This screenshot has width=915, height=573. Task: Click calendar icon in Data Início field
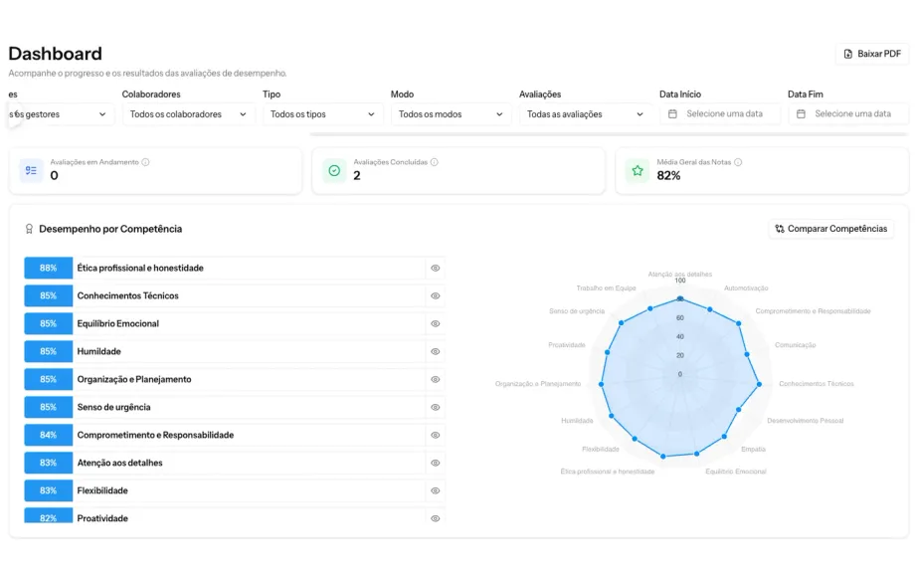[672, 113]
